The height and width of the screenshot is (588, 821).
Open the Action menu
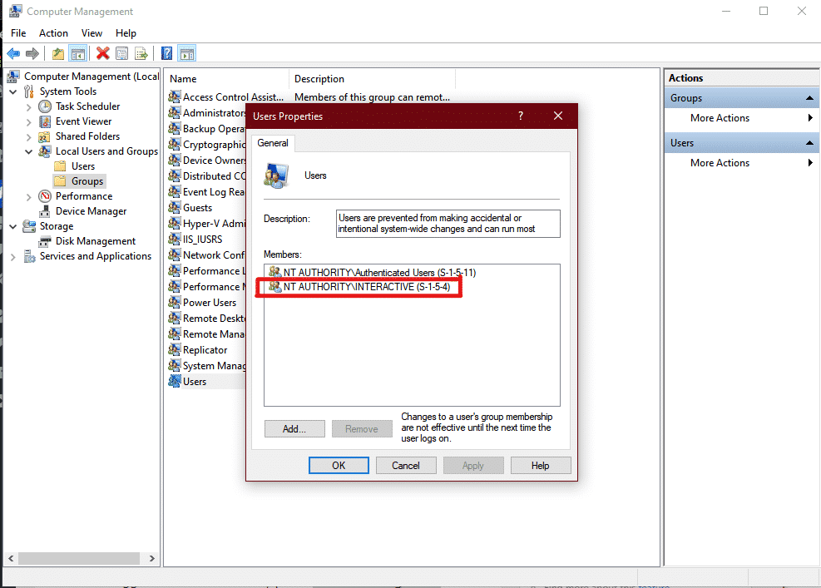tap(53, 33)
